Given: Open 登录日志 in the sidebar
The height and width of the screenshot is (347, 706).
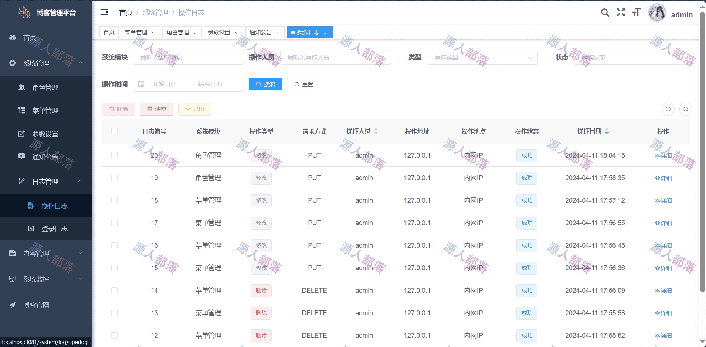Looking at the screenshot, I should [54, 229].
